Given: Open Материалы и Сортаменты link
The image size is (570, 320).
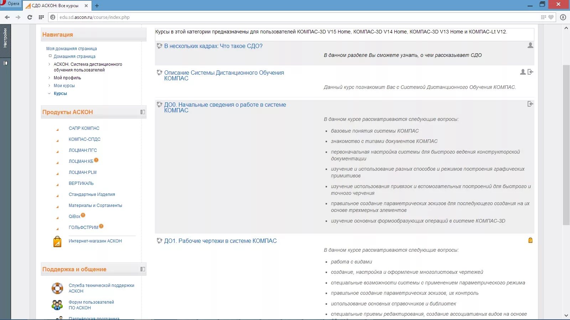Looking at the screenshot, I should pos(95,206).
